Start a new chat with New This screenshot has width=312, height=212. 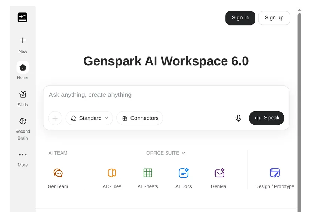[23, 45]
